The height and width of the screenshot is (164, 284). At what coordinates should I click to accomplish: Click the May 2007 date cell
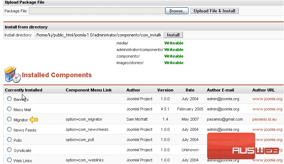coord(190,119)
